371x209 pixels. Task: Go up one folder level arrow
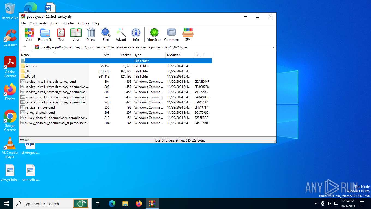[x=25, y=47]
